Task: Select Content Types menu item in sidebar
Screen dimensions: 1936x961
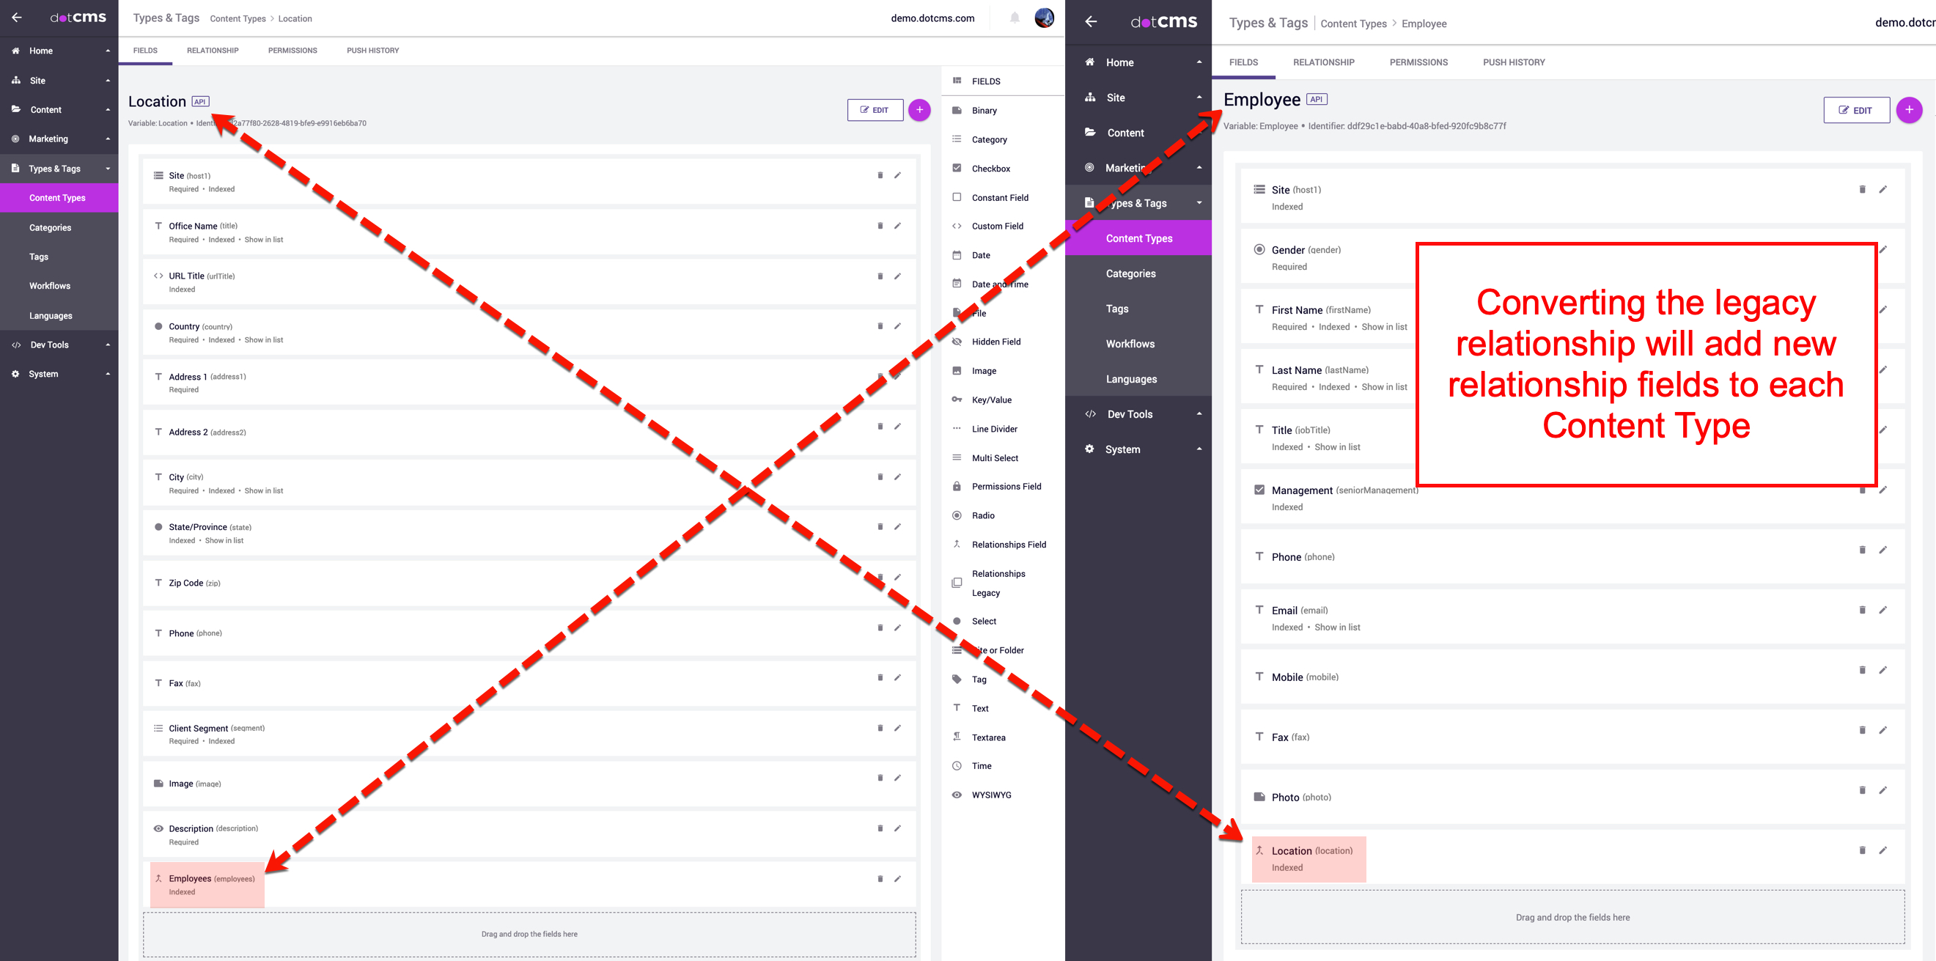Action: 58,198
